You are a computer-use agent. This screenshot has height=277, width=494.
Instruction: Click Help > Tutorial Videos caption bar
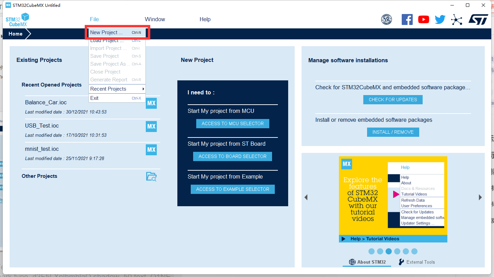coord(393,239)
